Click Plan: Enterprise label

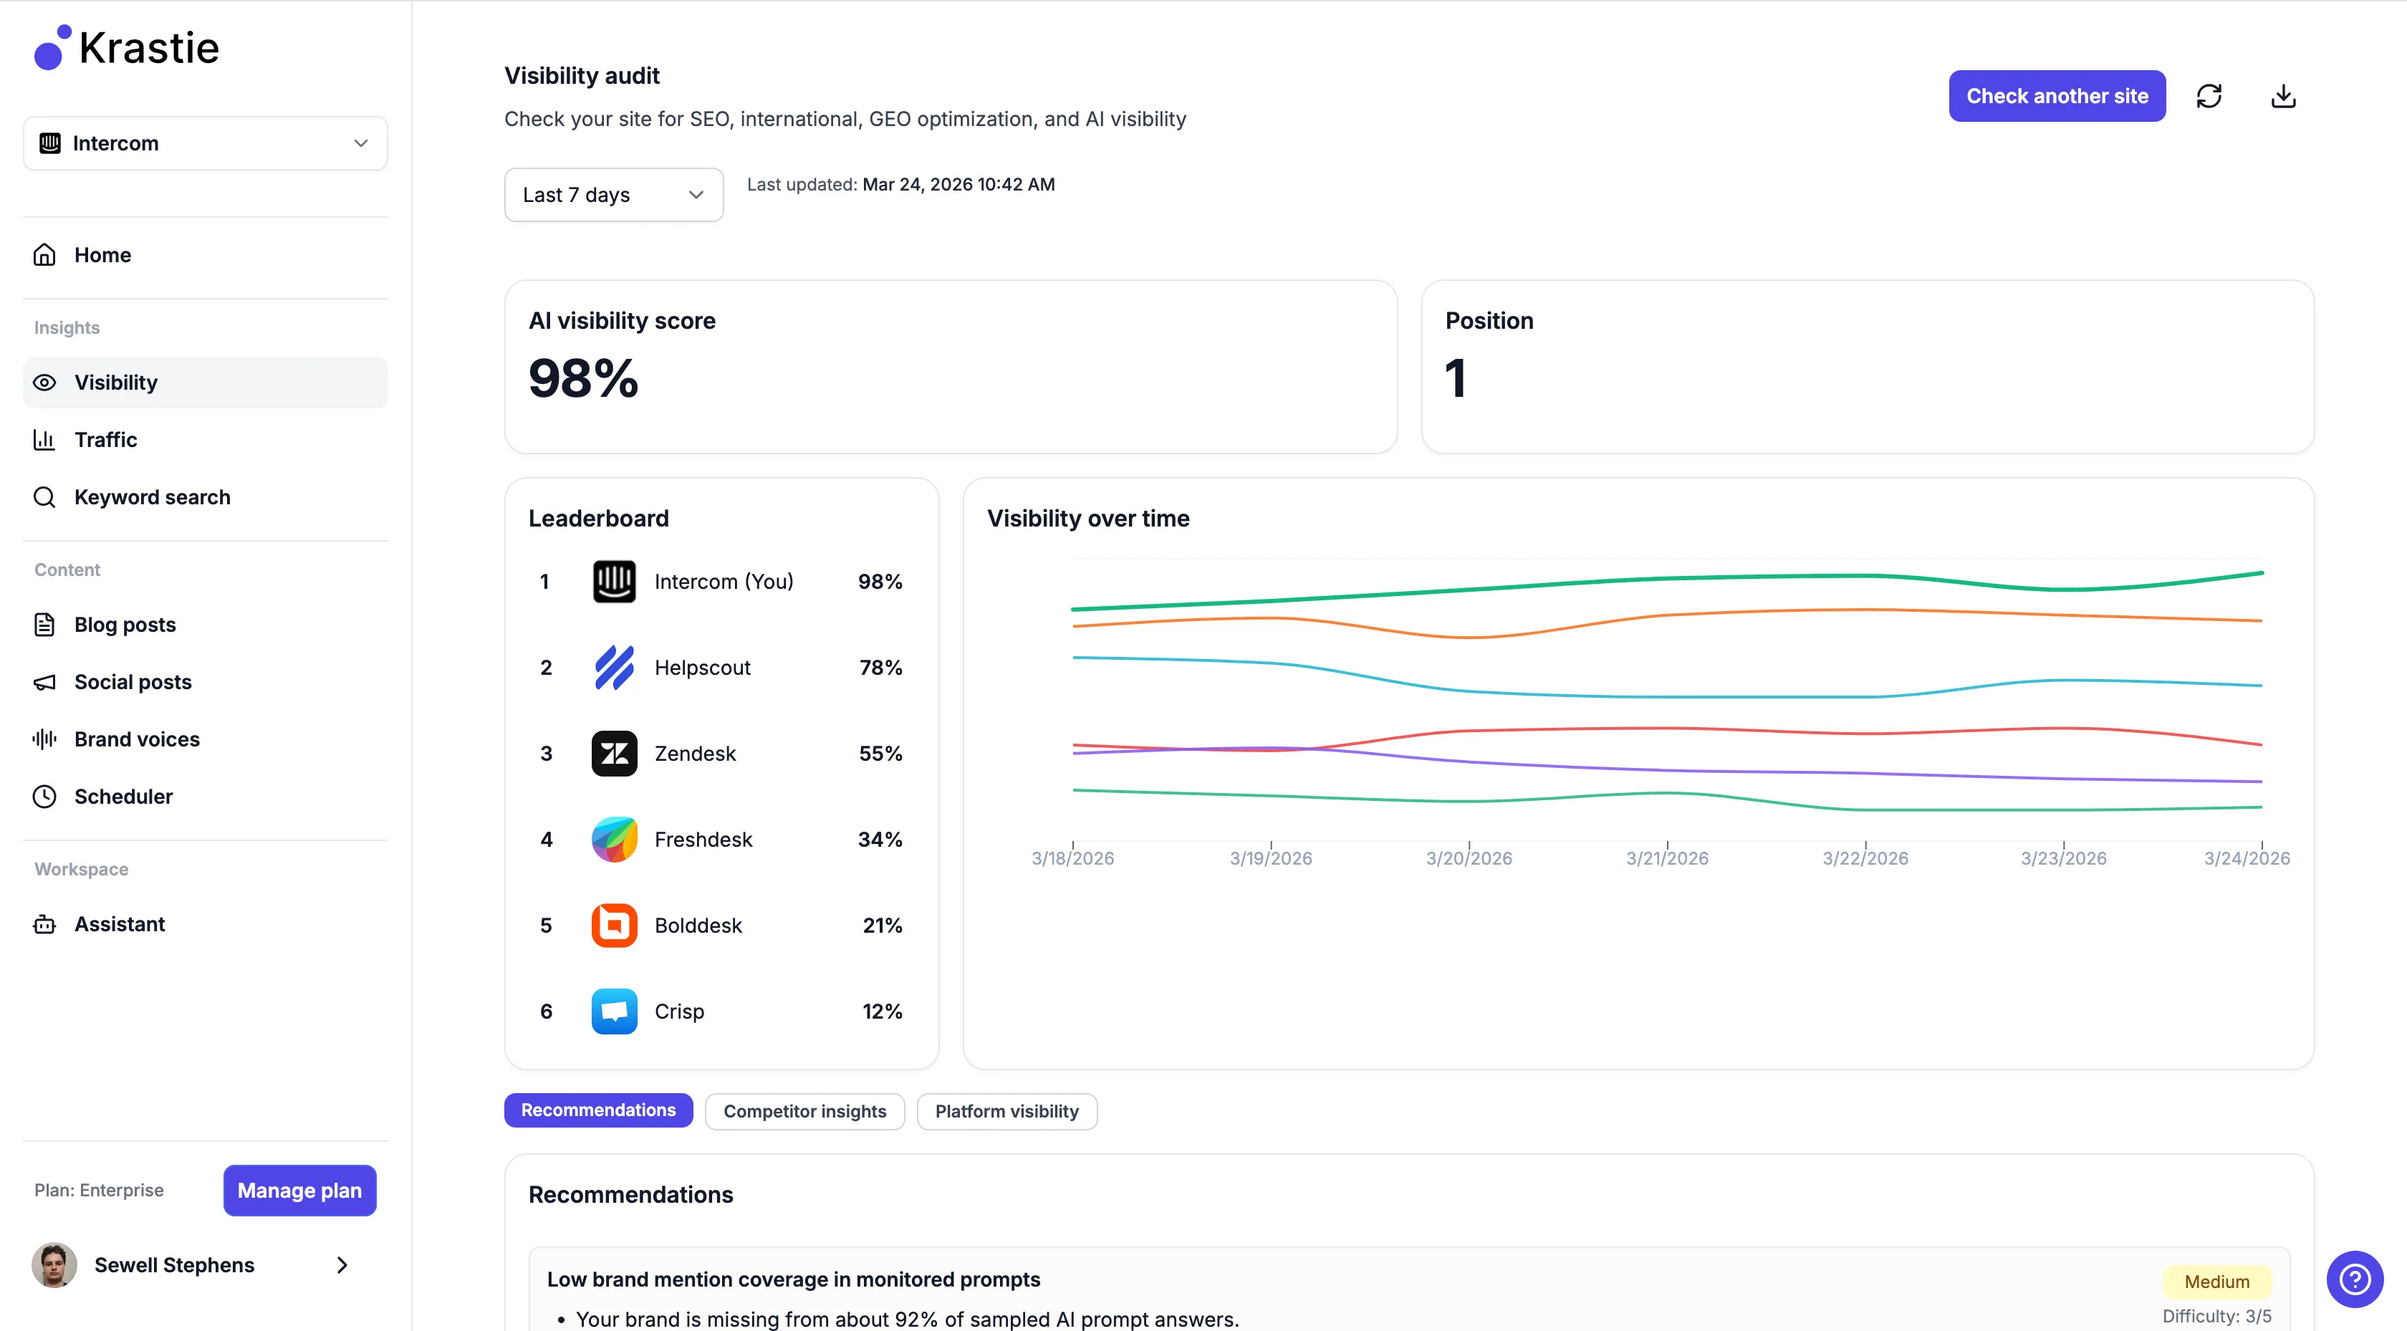pos(99,1190)
